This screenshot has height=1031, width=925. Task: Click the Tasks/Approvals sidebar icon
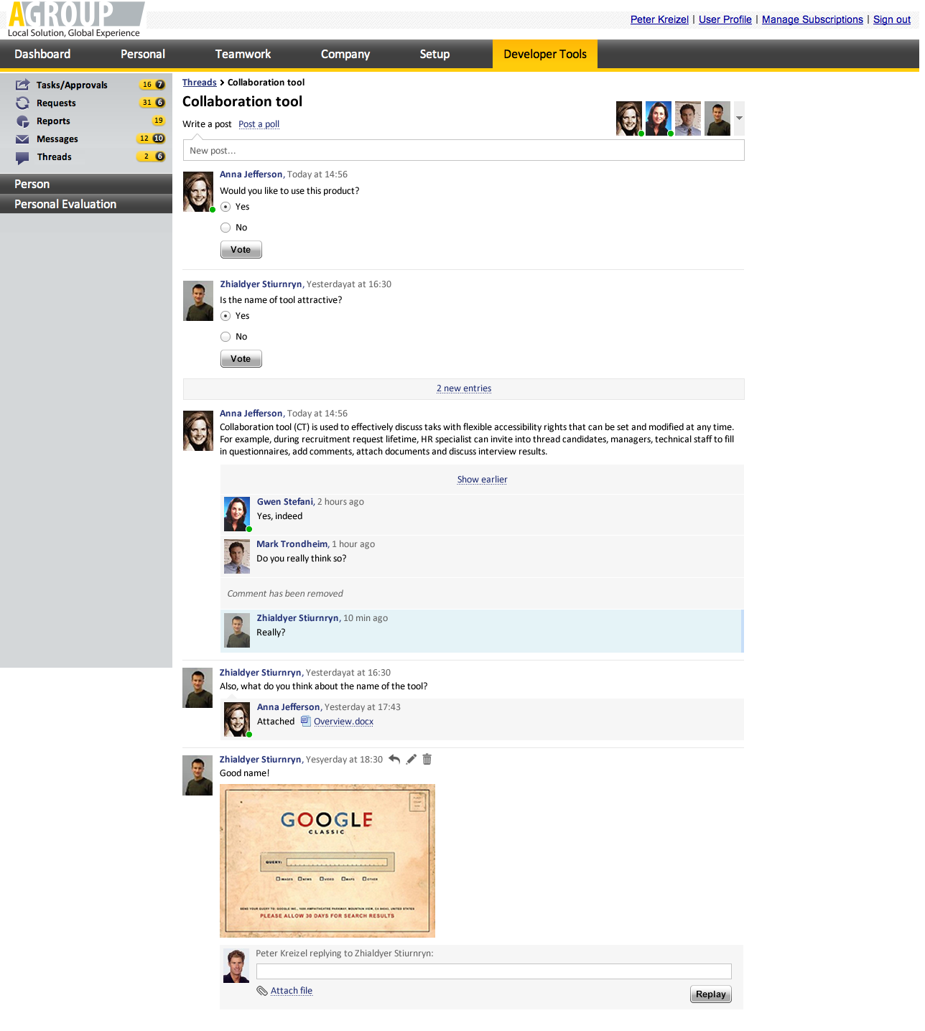point(22,85)
